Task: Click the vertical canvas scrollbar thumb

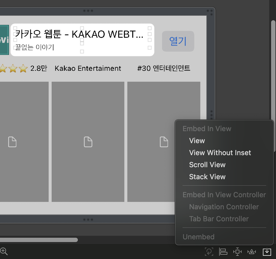Action: click(x=273, y=86)
